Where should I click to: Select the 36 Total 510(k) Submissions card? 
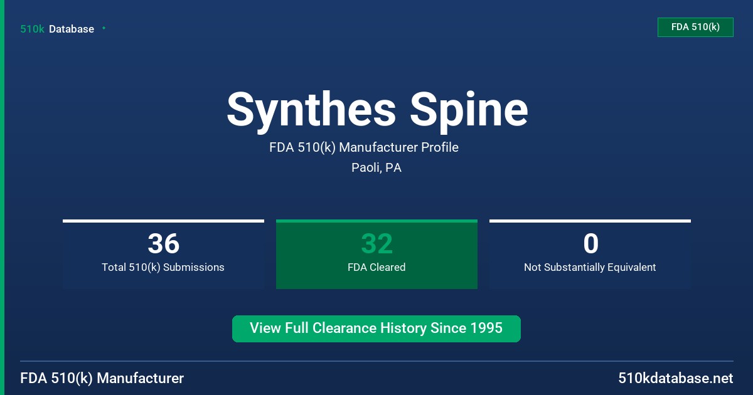pos(163,254)
